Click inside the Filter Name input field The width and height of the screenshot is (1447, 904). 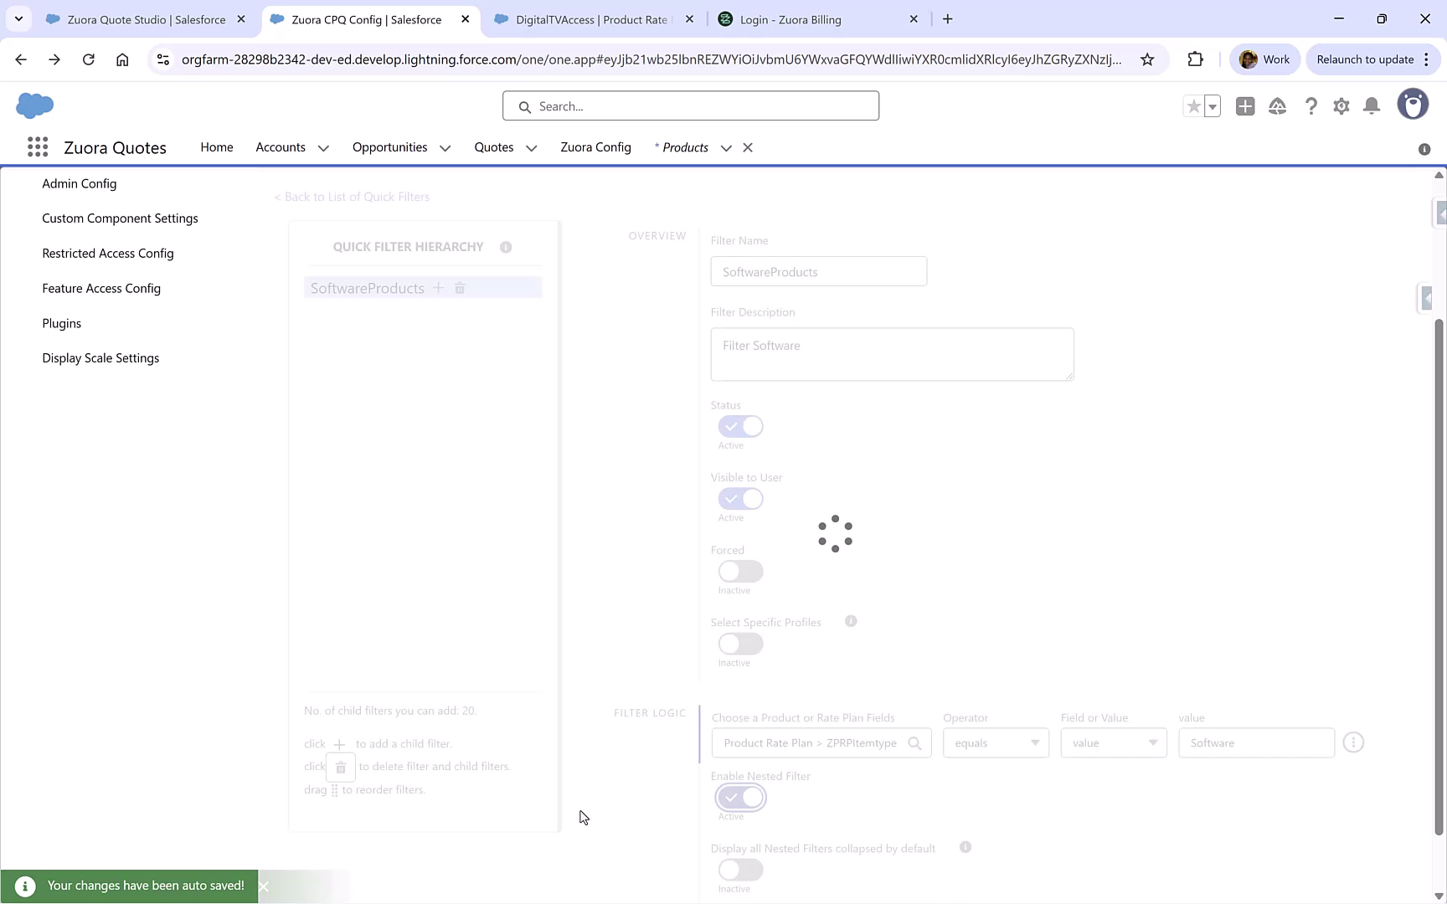(x=818, y=271)
